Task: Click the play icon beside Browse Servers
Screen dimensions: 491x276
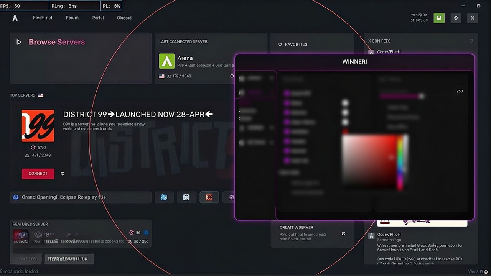Action: click(19, 42)
